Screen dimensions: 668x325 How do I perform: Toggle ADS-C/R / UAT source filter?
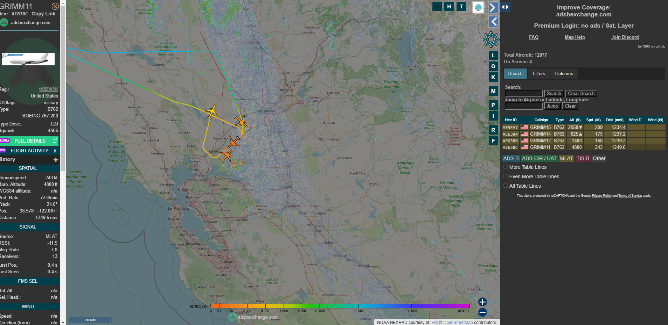click(x=539, y=158)
